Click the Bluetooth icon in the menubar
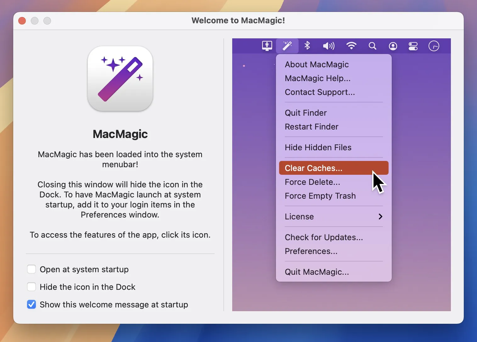 pos(307,46)
